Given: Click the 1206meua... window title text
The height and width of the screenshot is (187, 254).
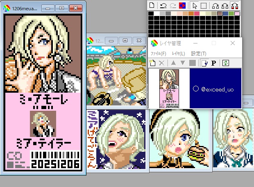Looking at the screenshot, I should pyautogui.click(x=25, y=9).
